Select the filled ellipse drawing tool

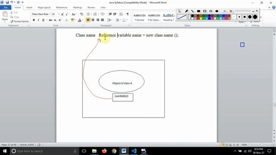click(217, 11)
